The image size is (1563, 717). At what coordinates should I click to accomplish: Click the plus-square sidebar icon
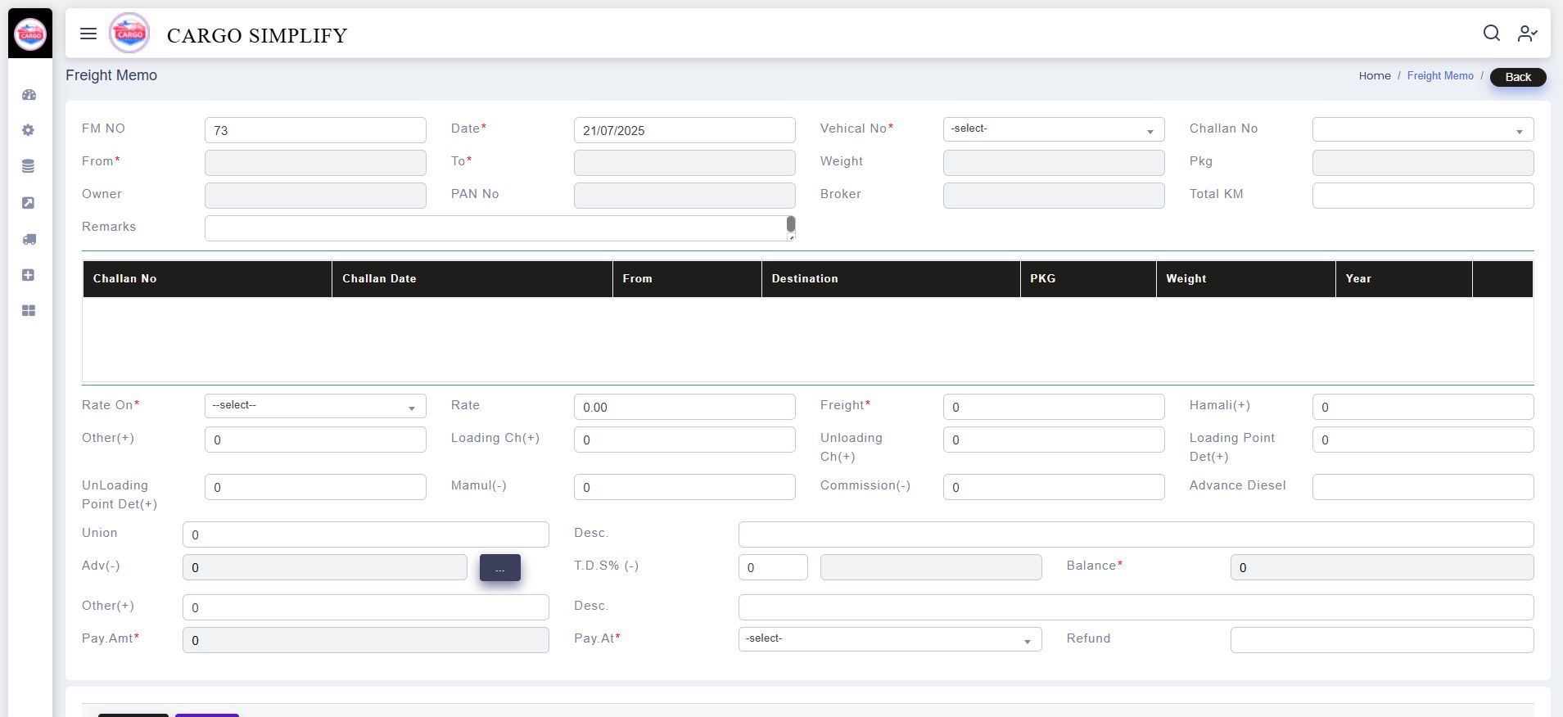(x=29, y=275)
